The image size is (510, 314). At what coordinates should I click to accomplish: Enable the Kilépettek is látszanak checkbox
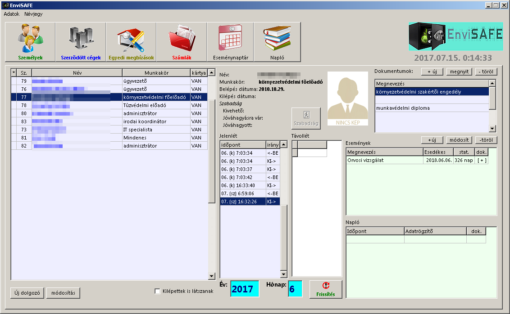(157, 291)
